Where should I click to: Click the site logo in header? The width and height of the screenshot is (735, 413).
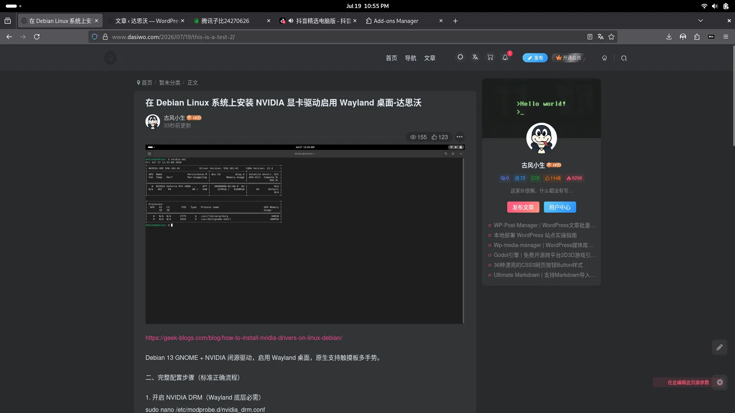[x=110, y=58]
